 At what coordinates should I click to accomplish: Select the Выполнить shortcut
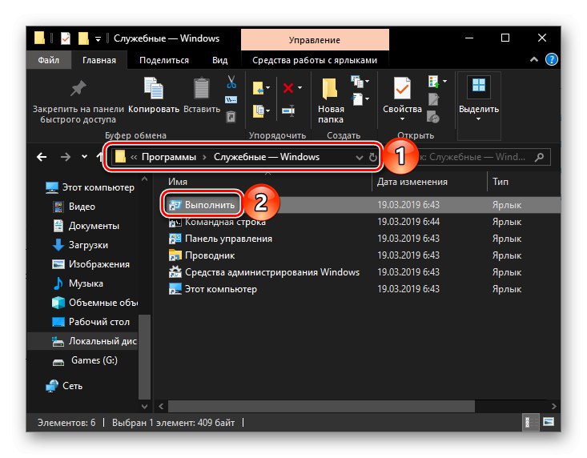pos(202,205)
